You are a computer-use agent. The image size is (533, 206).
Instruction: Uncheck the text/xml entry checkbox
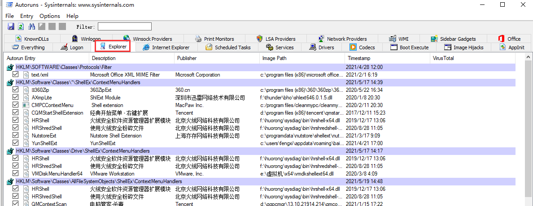15,74
